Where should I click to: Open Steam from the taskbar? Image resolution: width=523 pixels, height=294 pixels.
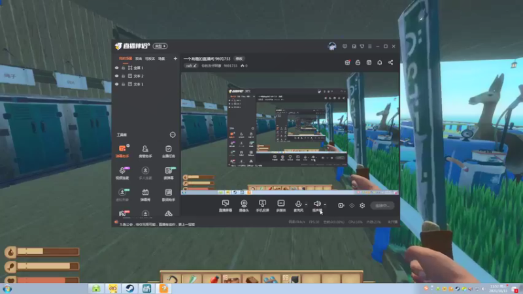[x=129, y=288]
